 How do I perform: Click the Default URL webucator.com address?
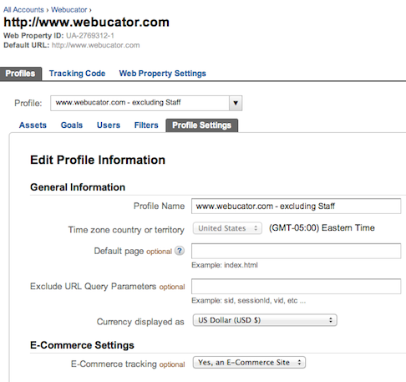(x=96, y=45)
